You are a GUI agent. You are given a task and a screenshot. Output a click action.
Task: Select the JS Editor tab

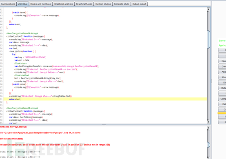22,4
